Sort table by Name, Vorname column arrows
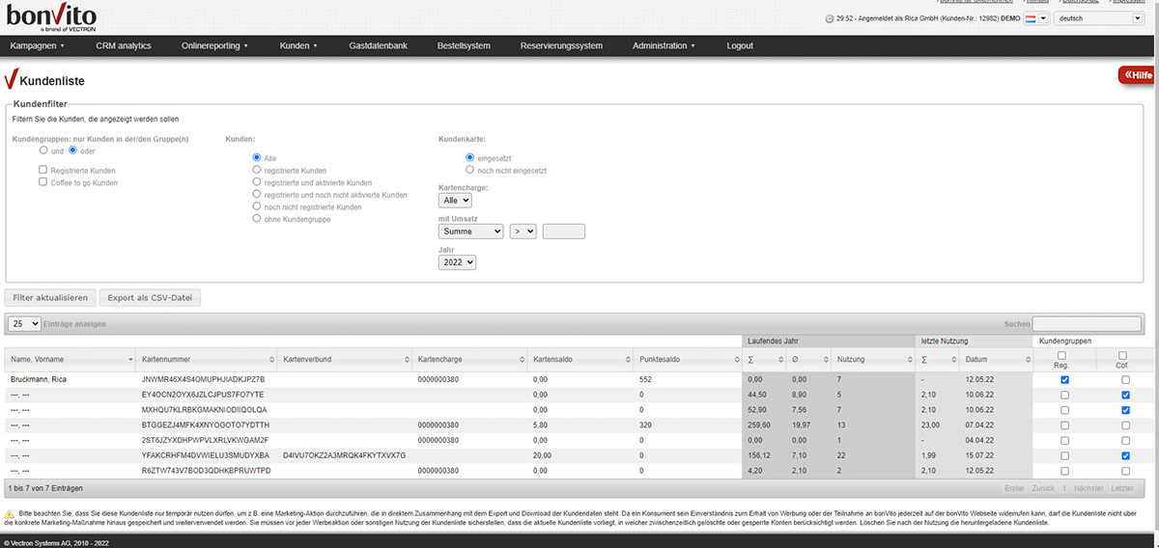Screen dimensions: 1159x548 pyautogui.click(x=130, y=360)
